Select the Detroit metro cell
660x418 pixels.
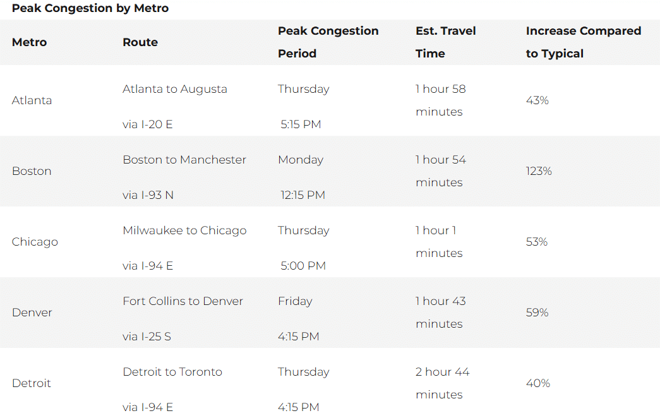click(31, 383)
